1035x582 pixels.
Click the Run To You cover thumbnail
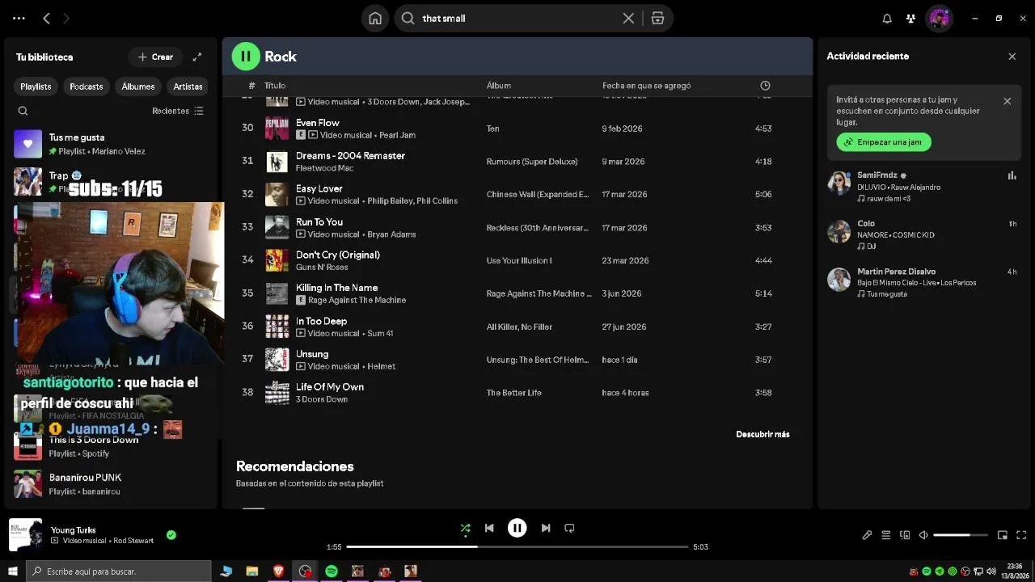coord(277,227)
